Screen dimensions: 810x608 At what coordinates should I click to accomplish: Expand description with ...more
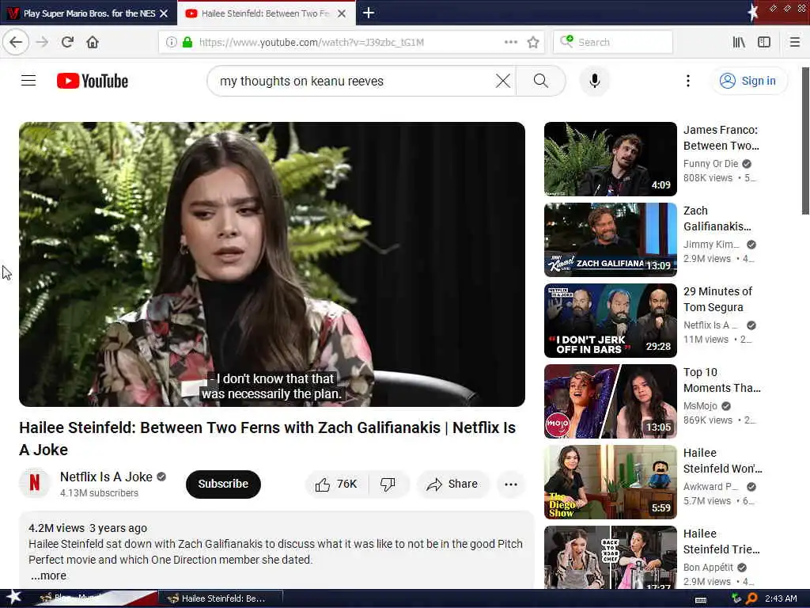[48, 576]
